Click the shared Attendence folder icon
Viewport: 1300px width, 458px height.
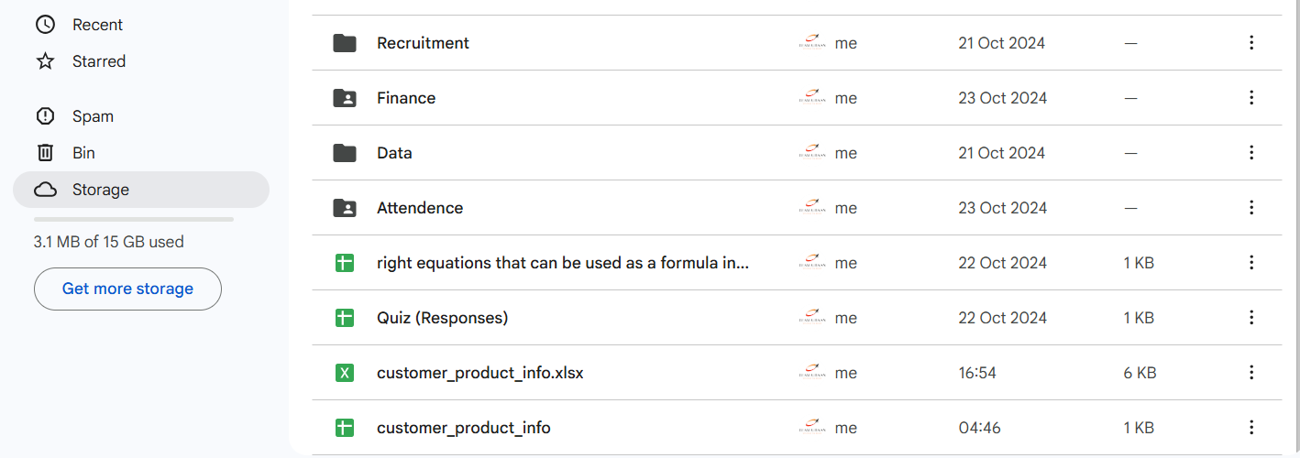(345, 208)
